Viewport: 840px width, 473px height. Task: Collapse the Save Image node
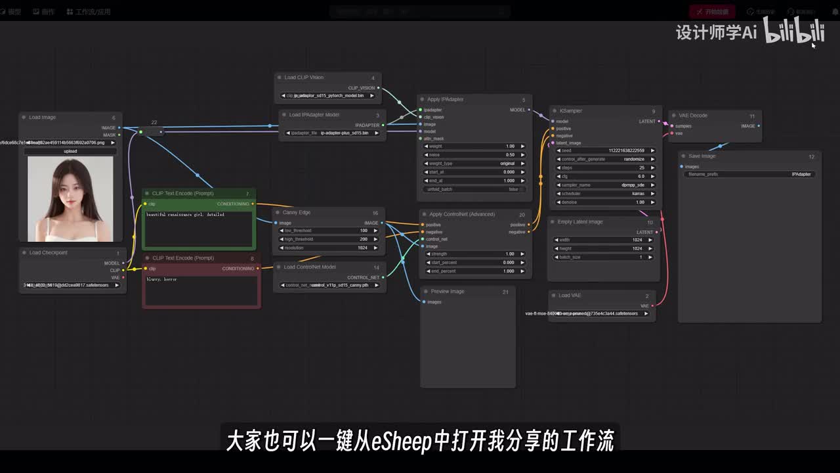[683, 156]
